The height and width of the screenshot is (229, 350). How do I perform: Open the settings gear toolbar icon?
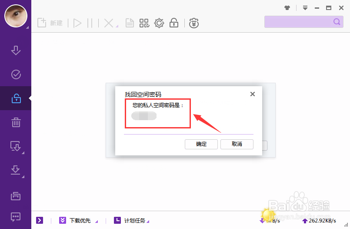click(x=159, y=23)
